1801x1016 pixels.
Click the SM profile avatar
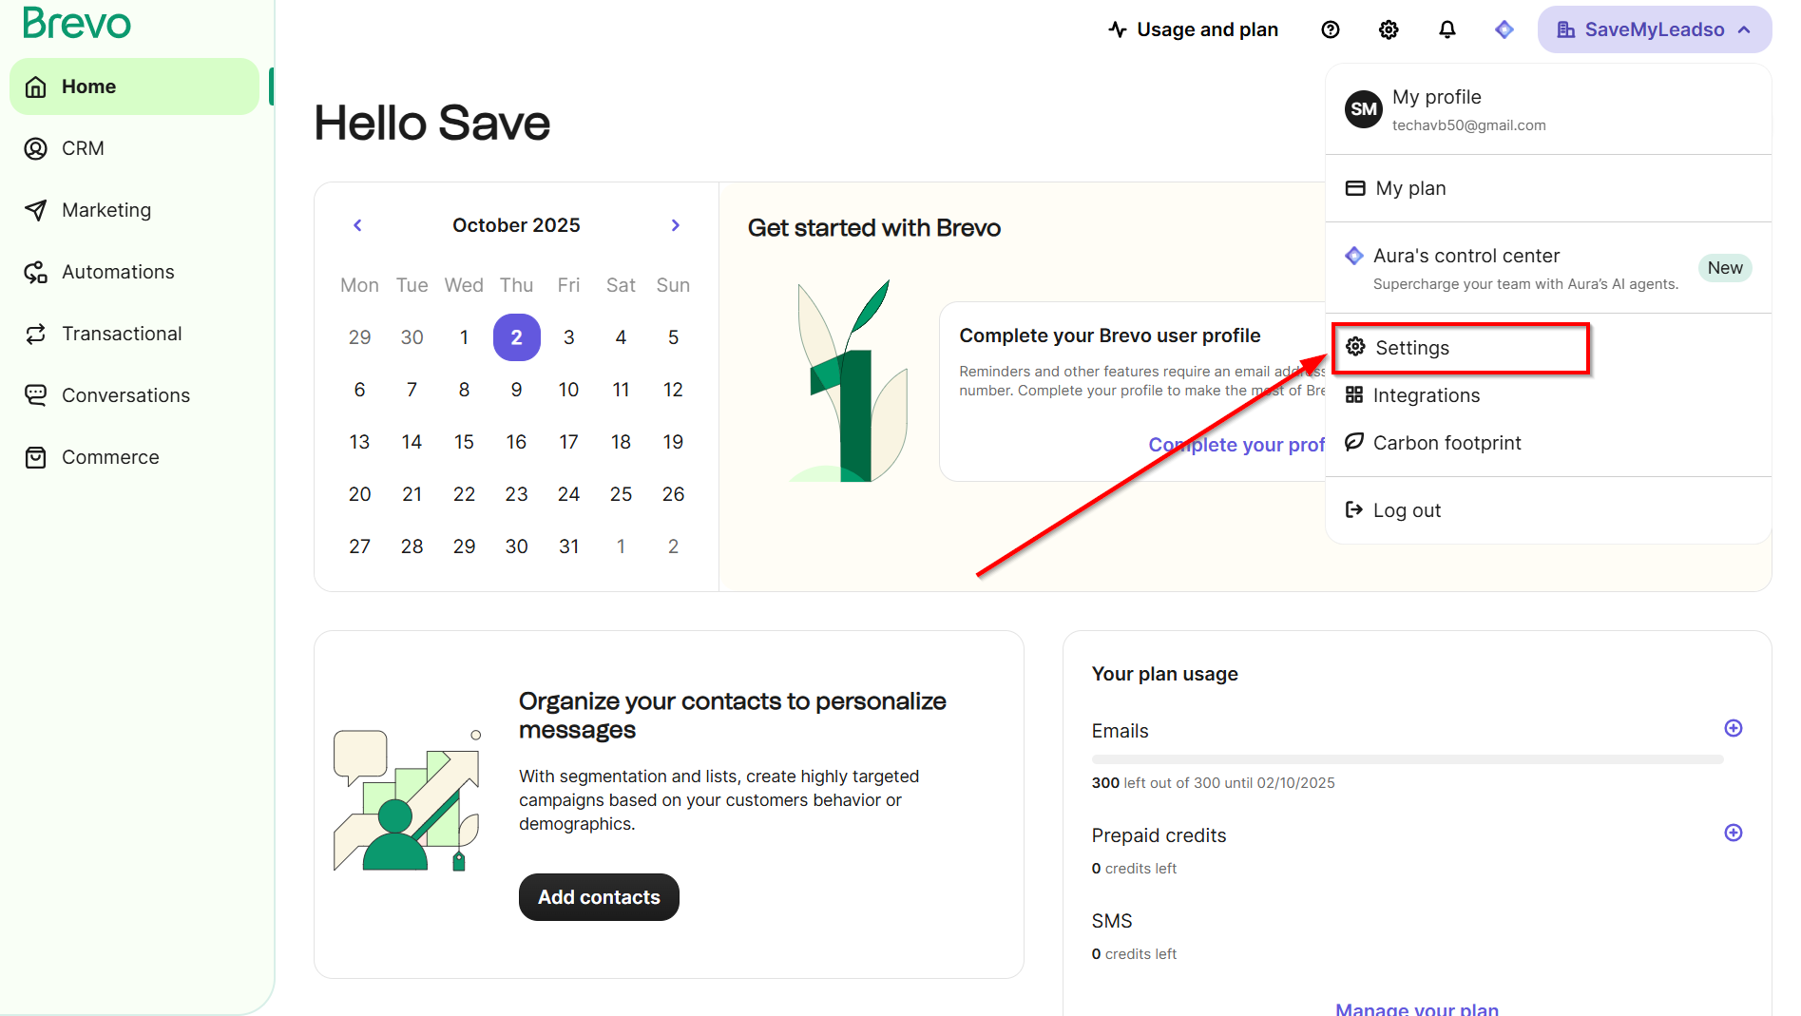pos(1363,109)
